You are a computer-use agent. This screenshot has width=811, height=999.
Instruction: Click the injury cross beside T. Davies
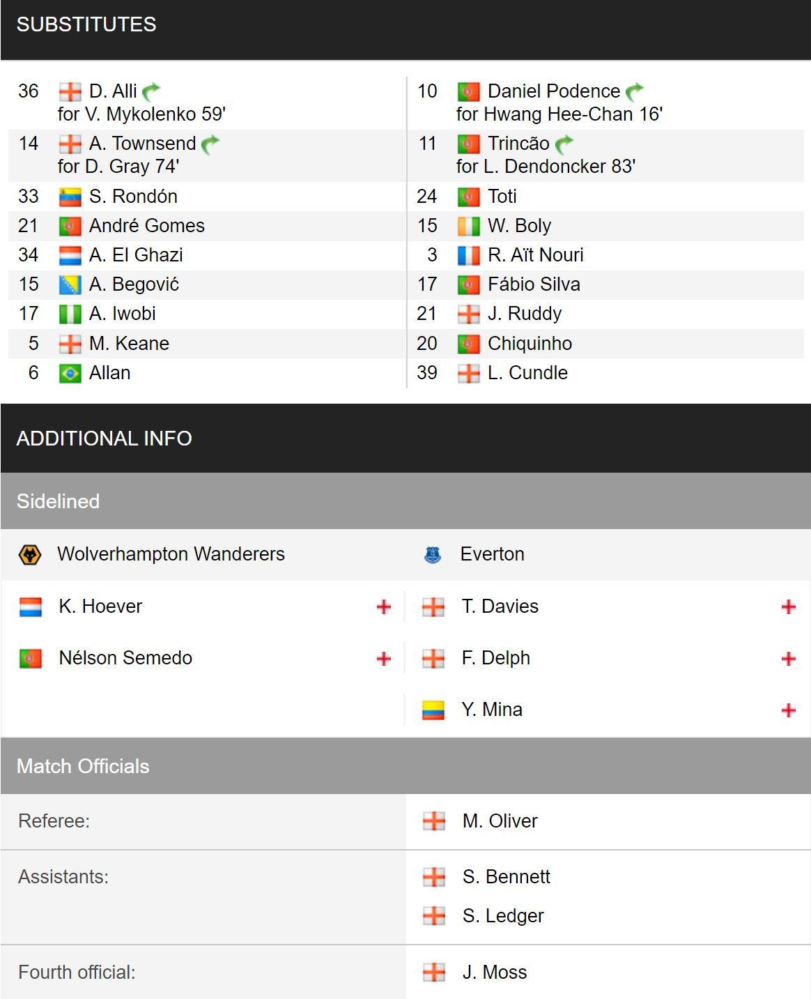click(789, 607)
